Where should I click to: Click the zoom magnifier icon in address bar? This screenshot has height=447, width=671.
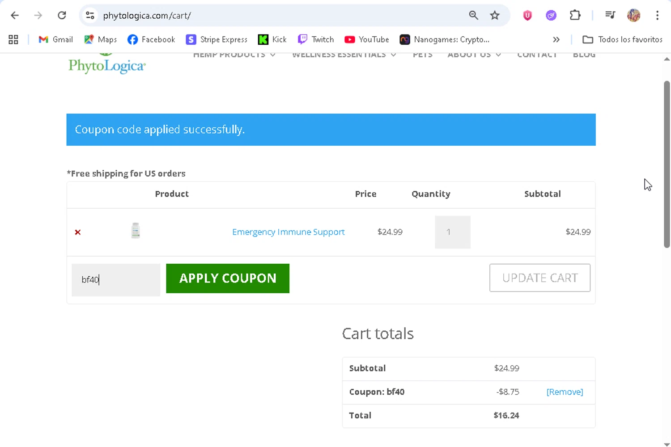[x=473, y=16]
